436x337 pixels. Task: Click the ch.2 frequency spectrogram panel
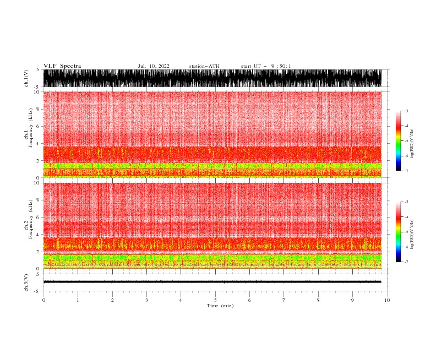pos(212,226)
